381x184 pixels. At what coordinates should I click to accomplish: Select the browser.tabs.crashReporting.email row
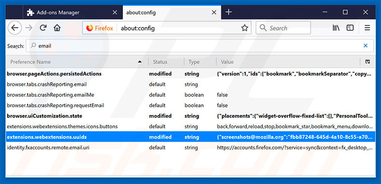[190, 85]
